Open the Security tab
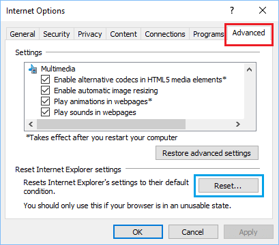This screenshot has width=279, height=245. point(57,34)
